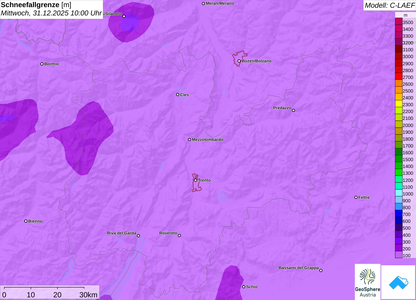416x300 pixels.
Task: Select the Bienno marker dot
Action: pos(26,221)
